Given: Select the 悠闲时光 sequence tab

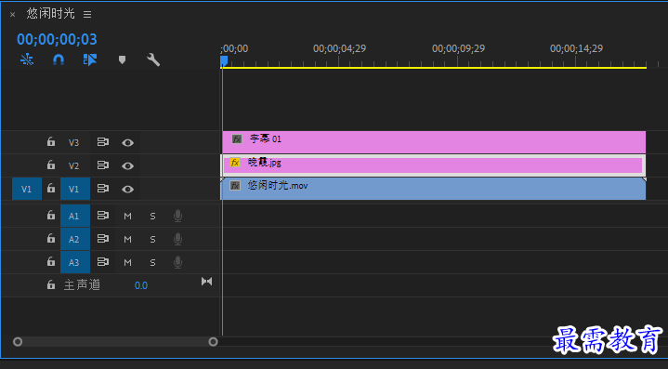Looking at the screenshot, I should (51, 14).
